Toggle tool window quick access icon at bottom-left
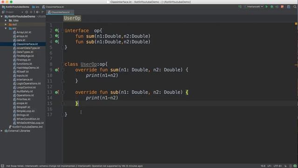The image size is (298, 168). pyautogui.click(x=2, y=166)
